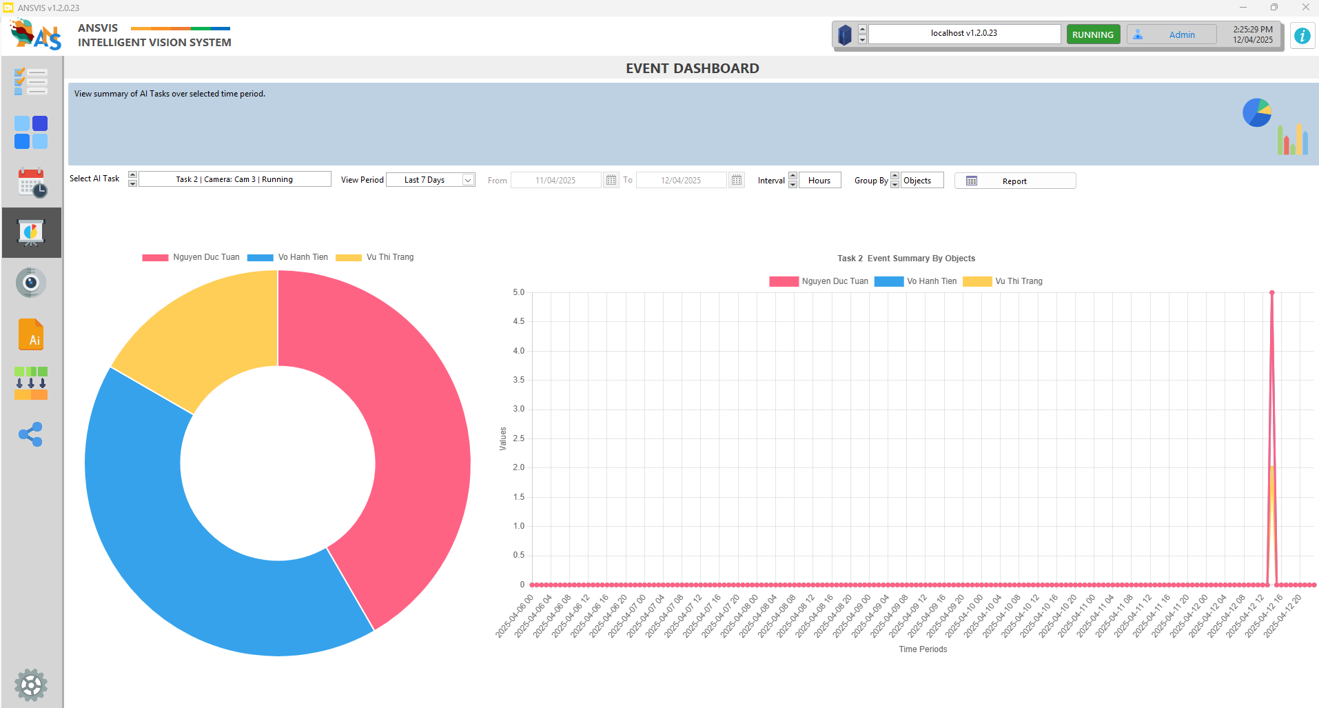Toggle Vo Hanh Tien in line chart legend
Image resolution: width=1319 pixels, height=708 pixels.
[915, 281]
